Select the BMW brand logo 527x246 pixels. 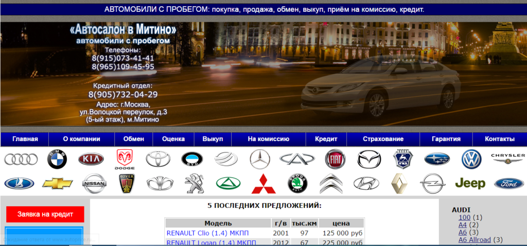57,160
